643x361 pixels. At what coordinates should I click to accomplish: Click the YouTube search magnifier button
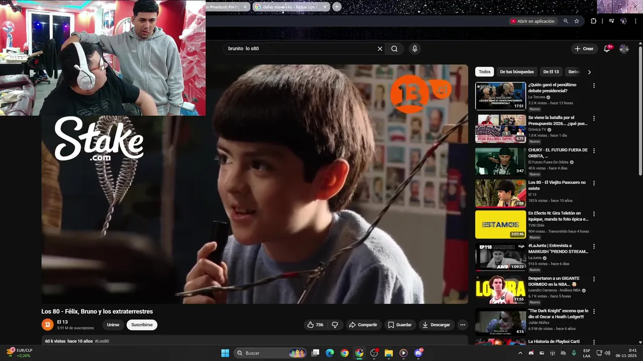coord(394,49)
